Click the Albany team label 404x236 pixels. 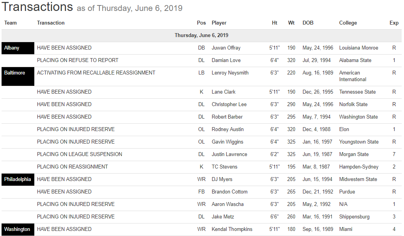click(12, 48)
